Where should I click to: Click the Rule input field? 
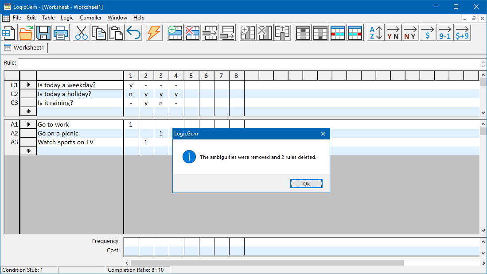(x=249, y=63)
